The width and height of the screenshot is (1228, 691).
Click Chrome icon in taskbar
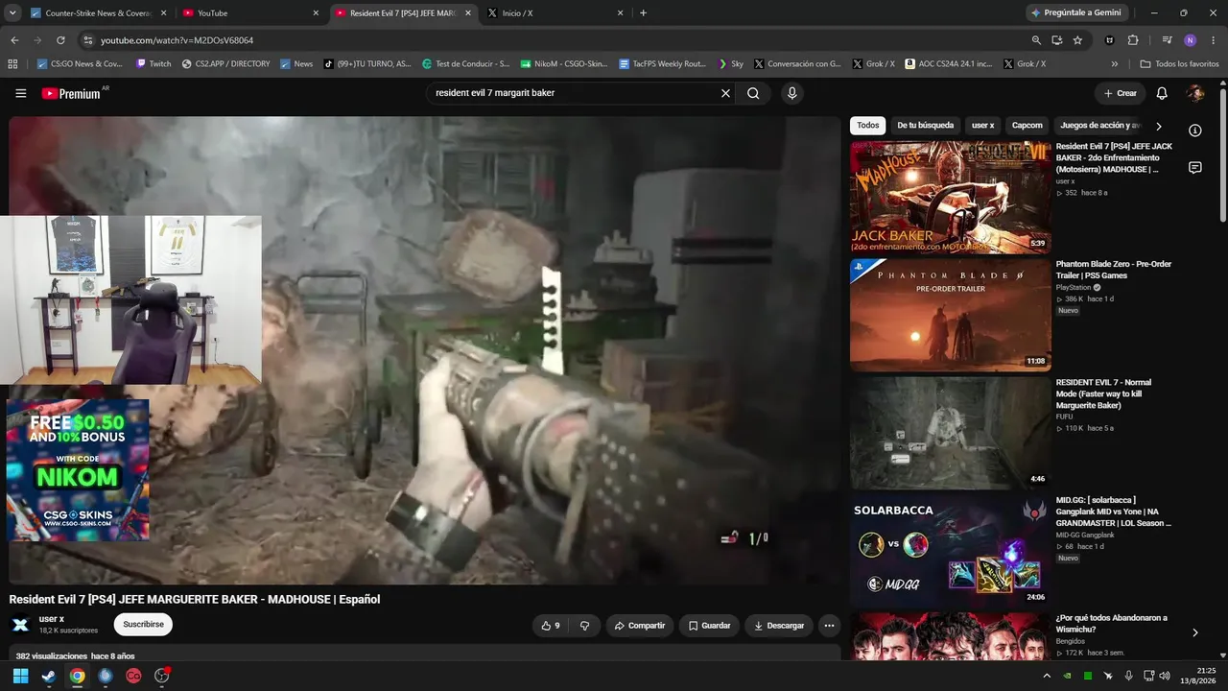tap(77, 676)
